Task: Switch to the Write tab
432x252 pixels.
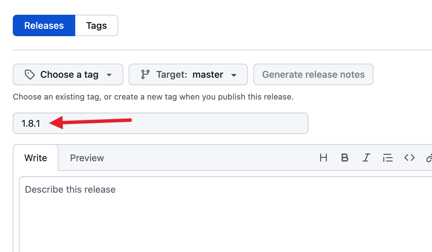Action: pyautogui.click(x=36, y=158)
